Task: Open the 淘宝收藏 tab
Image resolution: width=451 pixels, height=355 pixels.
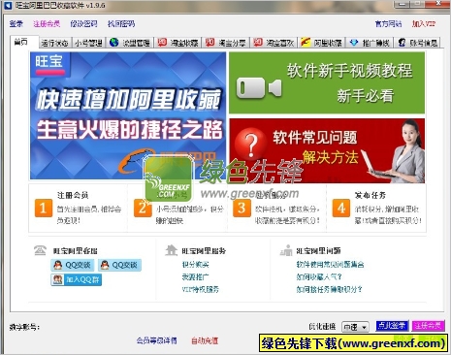Action: point(177,43)
